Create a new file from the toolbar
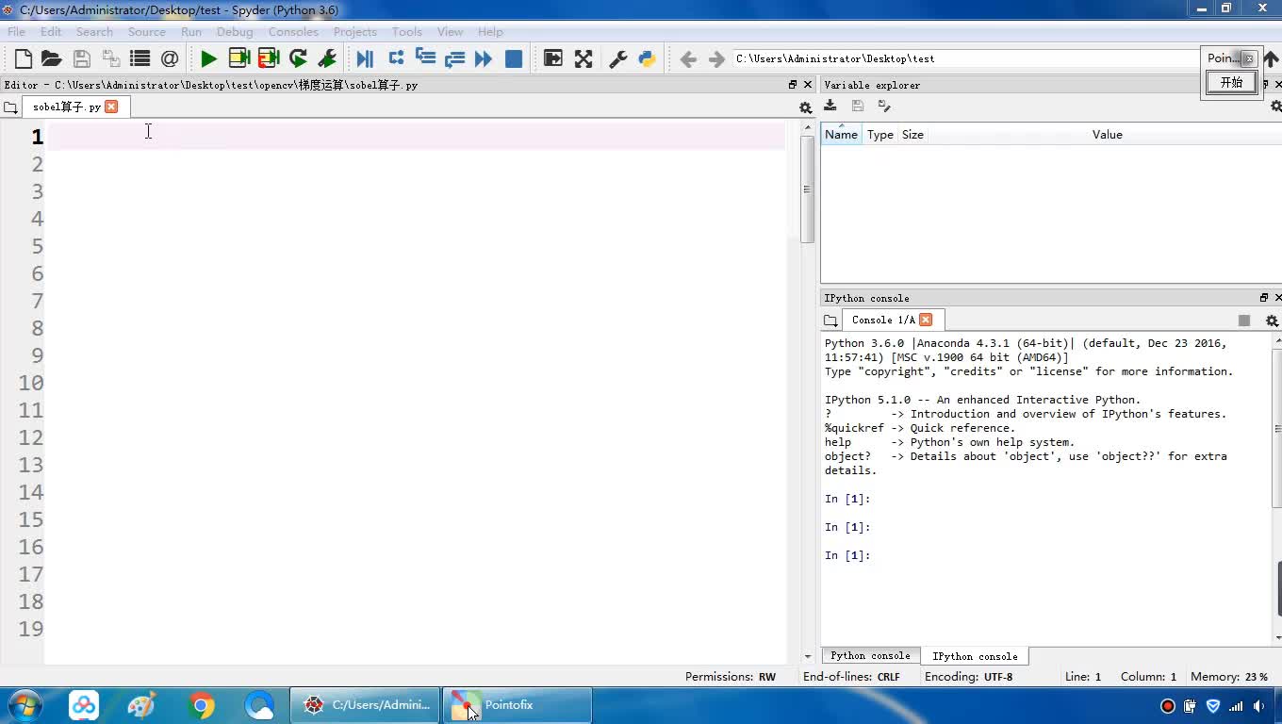 24,59
